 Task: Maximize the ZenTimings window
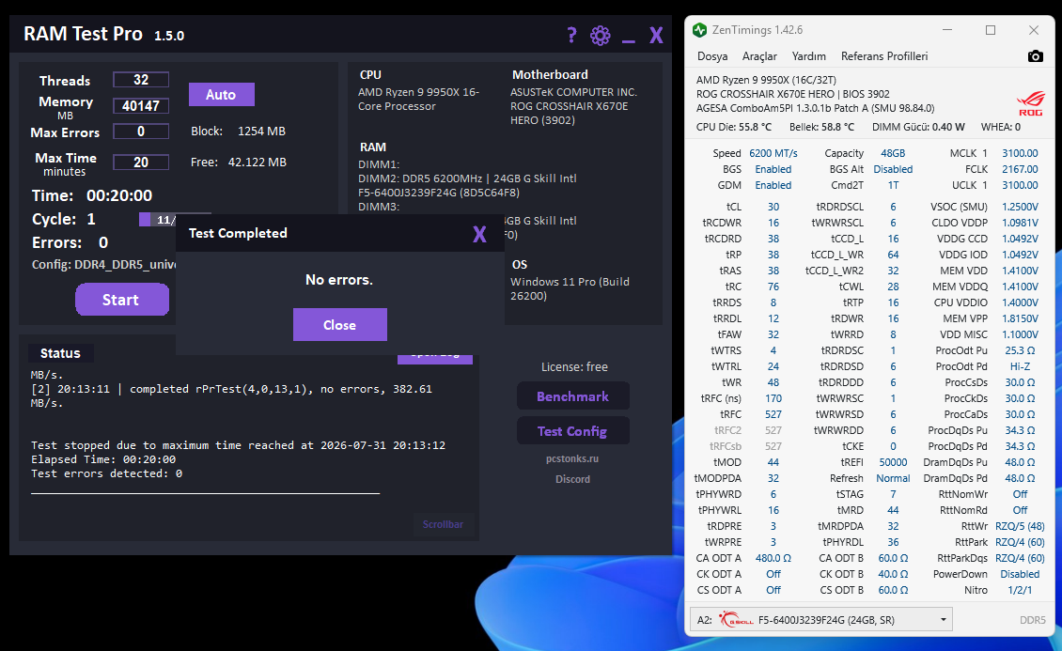[991, 30]
